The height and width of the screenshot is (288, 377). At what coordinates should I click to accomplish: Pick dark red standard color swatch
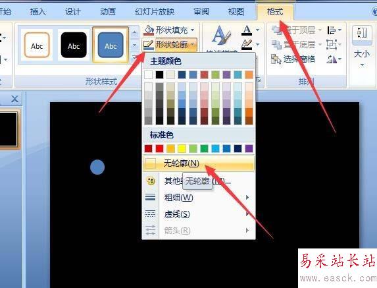[x=148, y=148]
